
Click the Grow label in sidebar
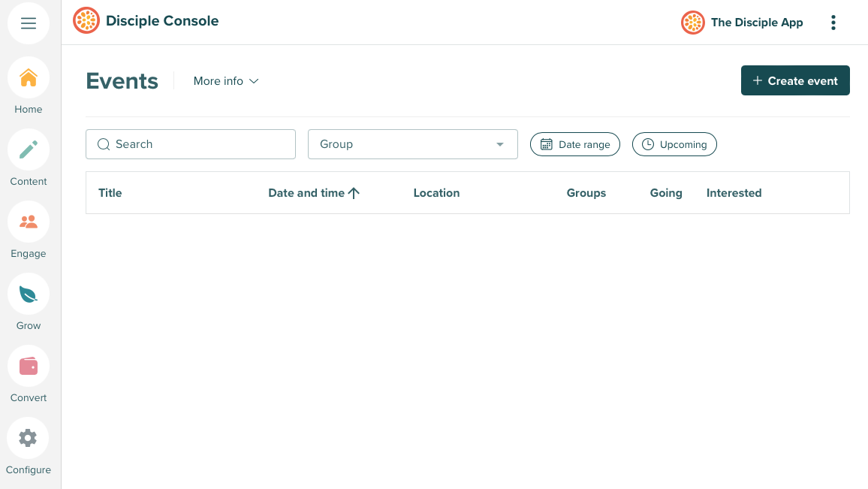29,326
